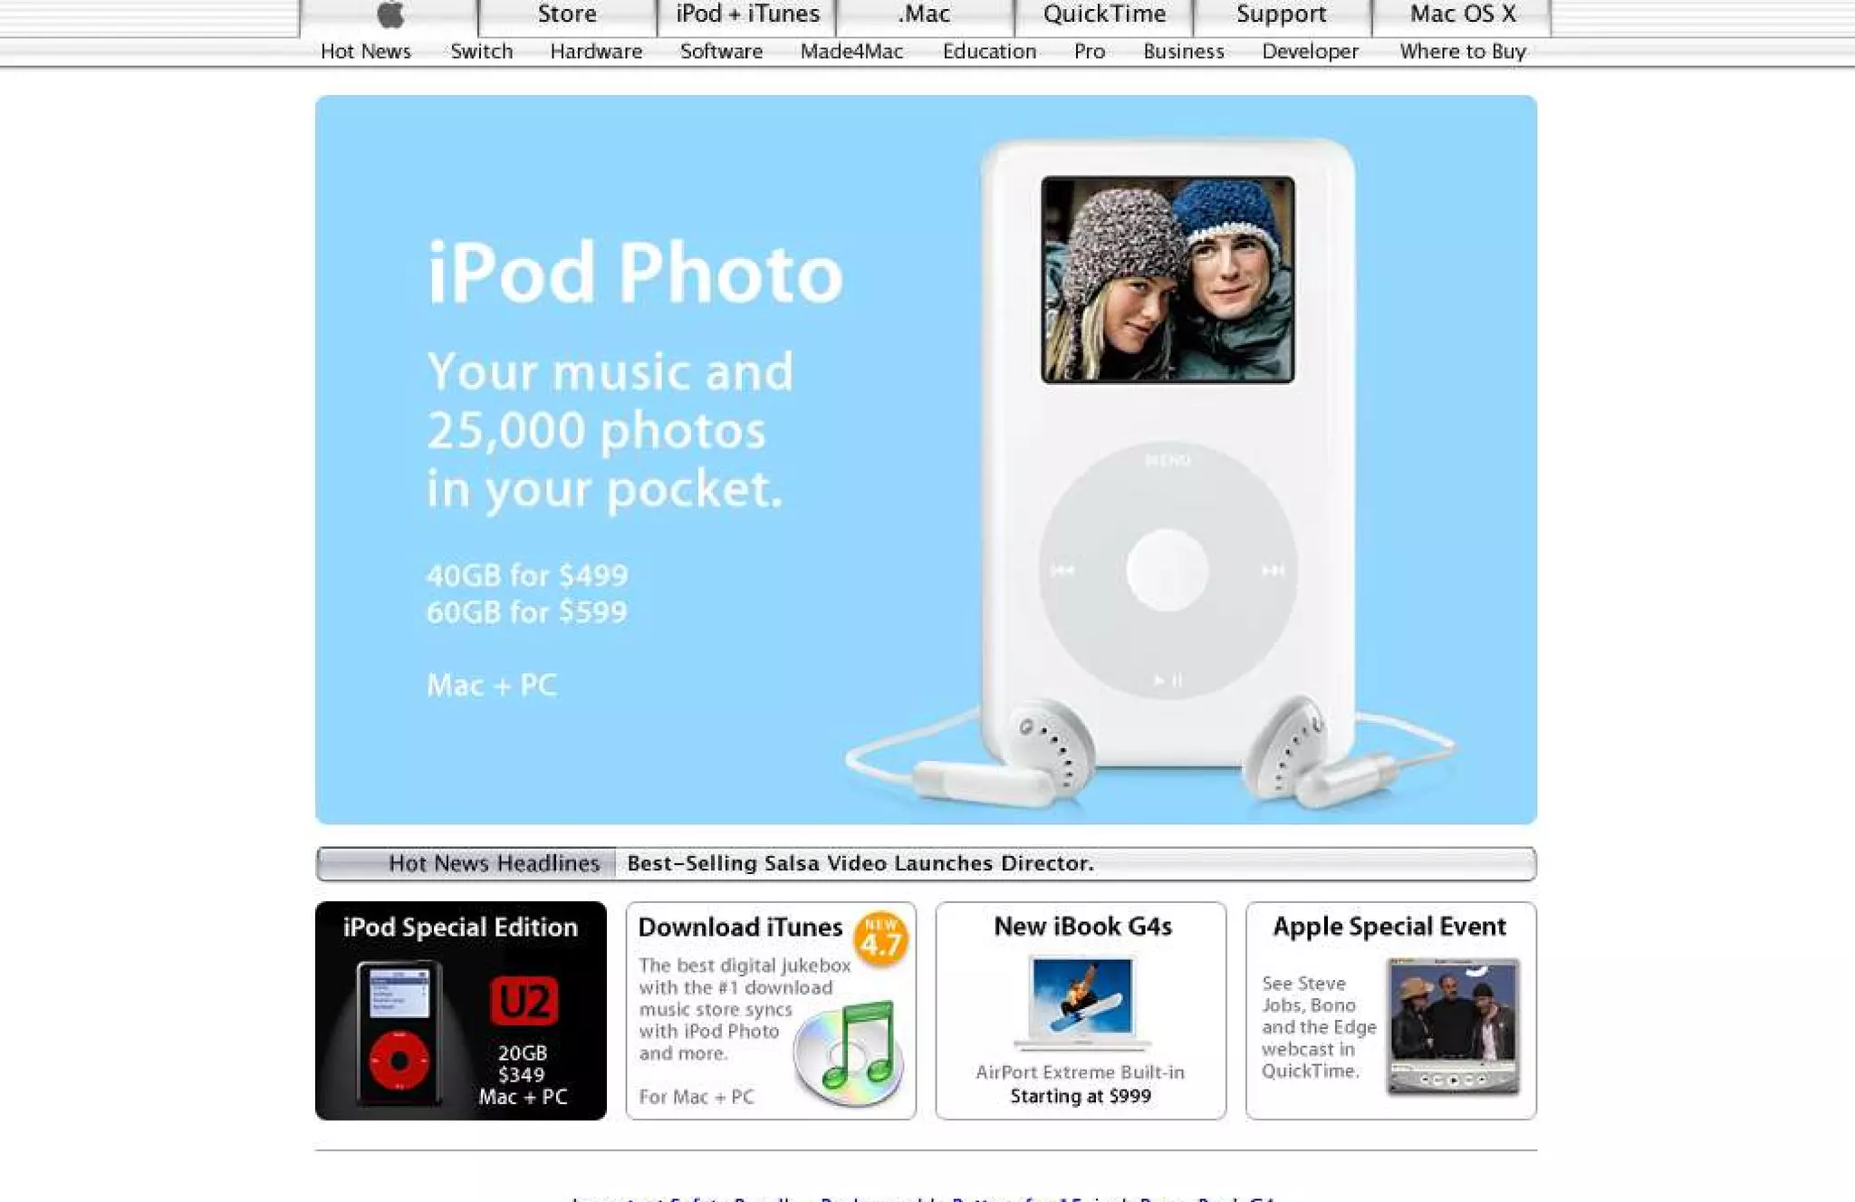Click the iBook snowboarder image
Image resolution: width=1855 pixels, height=1202 pixels.
pyautogui.click(x=1082, y=1002)
